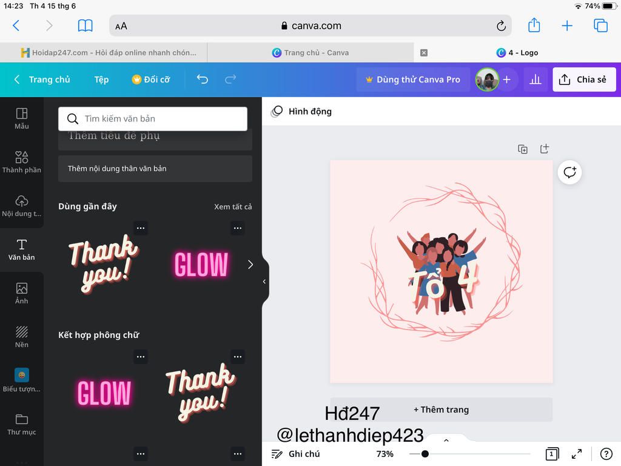Add a comment bubble icon

pyautogui.click(x=569, y=172)
